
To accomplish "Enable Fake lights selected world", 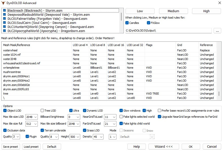I will tap(121, 117).
